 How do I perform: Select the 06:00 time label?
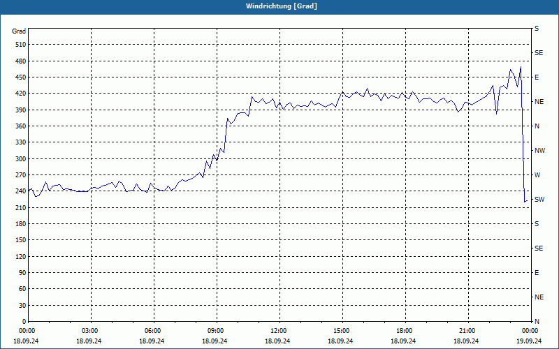coord(154,331)
